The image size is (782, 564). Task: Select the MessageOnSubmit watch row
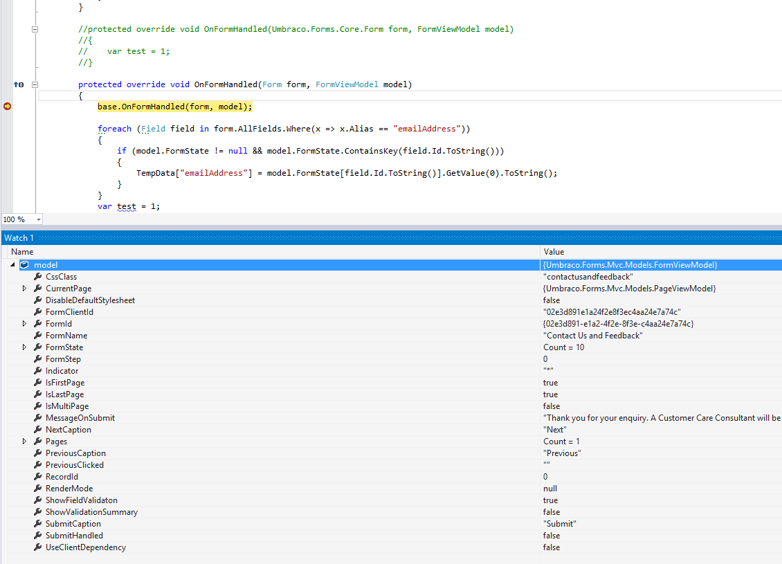tap(394, 418)
